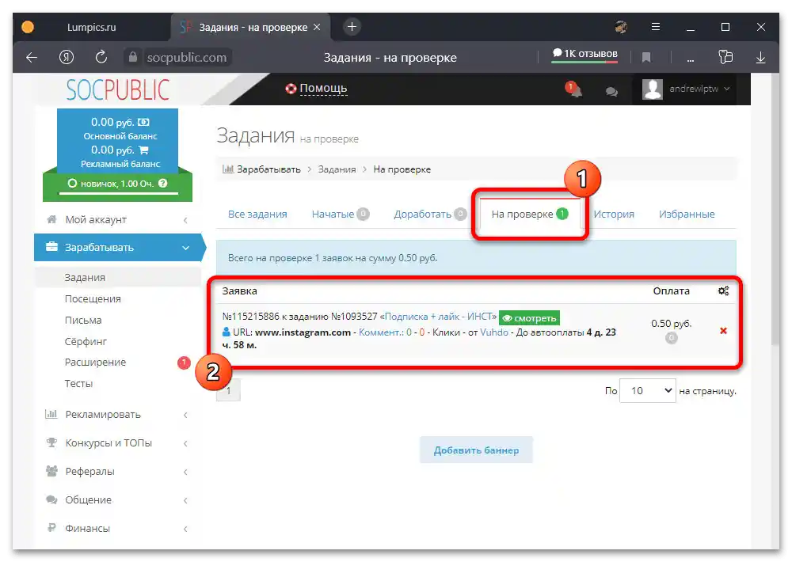This screenshot has height=562, width=792.
Task: Click the user icon beside URL
Action: pyautogui.click(x=227, y=332)
